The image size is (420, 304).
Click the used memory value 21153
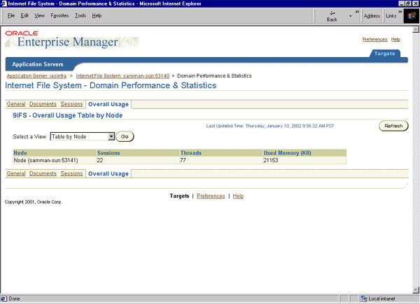tap(270, 161)
